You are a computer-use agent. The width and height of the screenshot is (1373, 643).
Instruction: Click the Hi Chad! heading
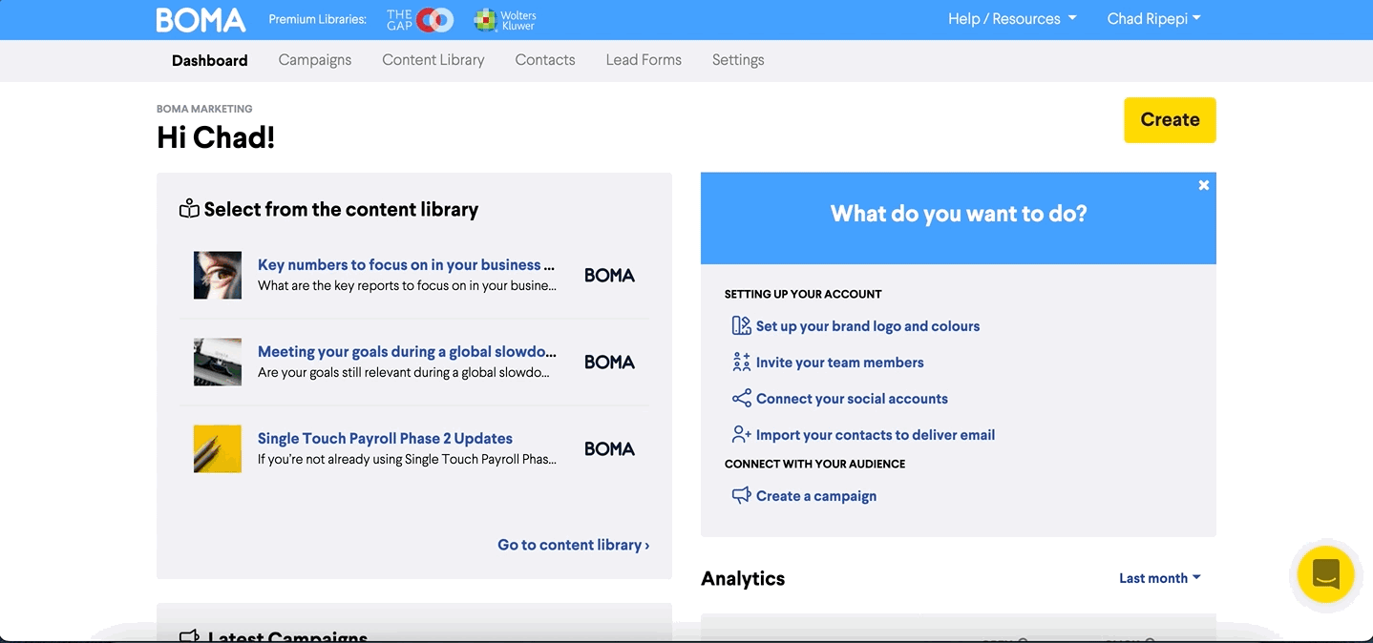pos(216,137)
